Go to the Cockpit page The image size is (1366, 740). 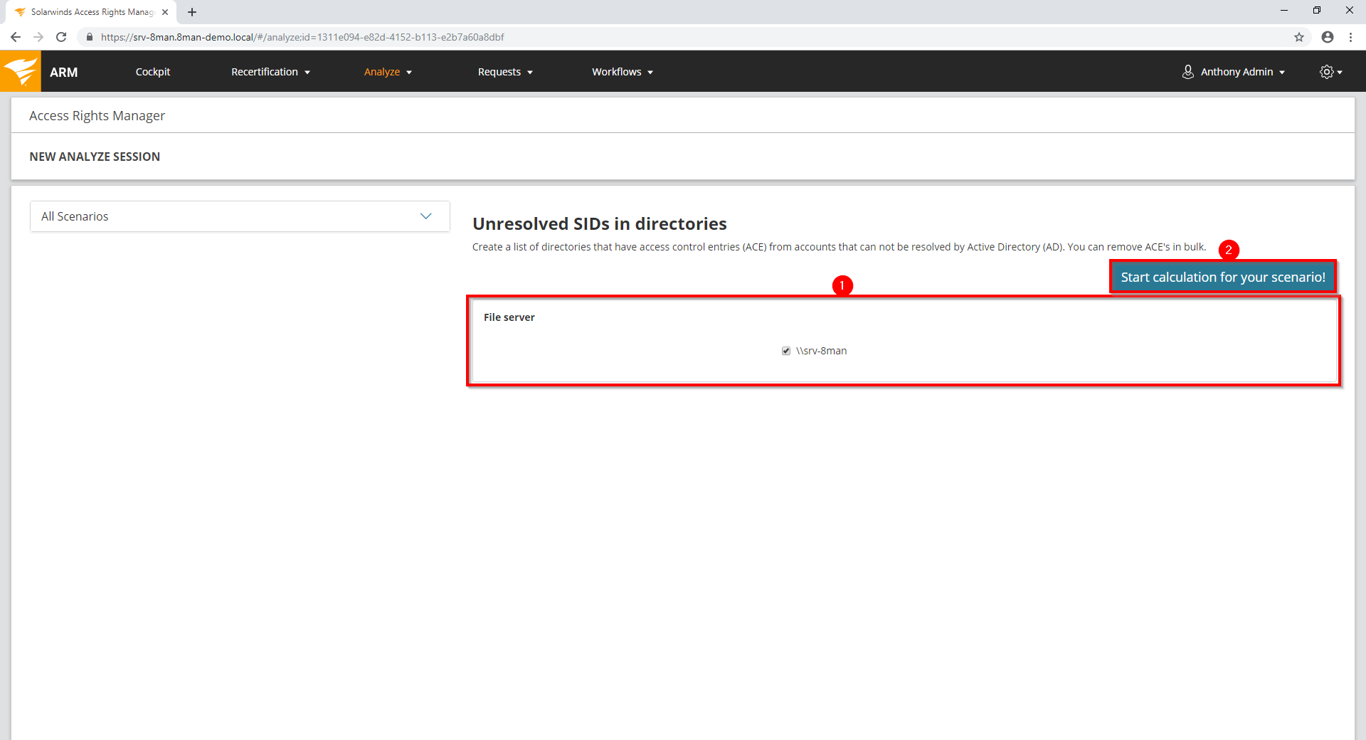[152, 72]
